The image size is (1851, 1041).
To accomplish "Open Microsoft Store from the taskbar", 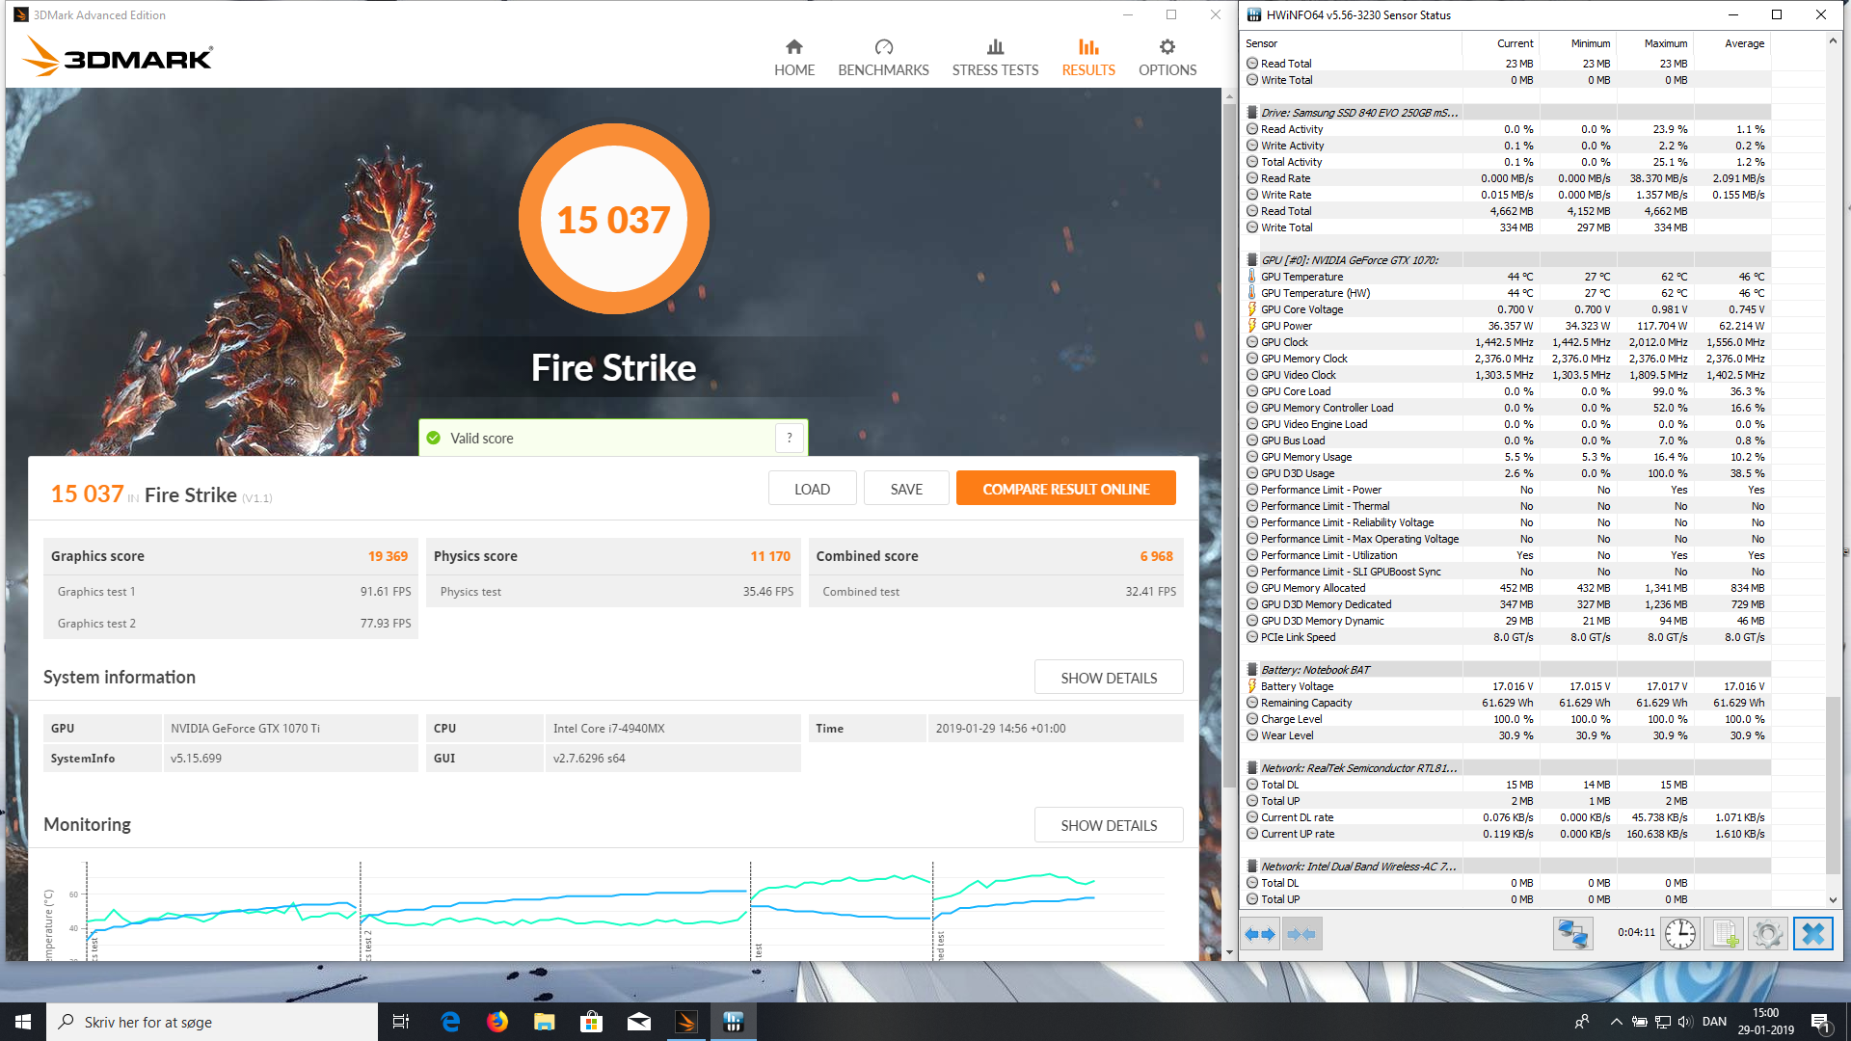I will coord(592,1022).
